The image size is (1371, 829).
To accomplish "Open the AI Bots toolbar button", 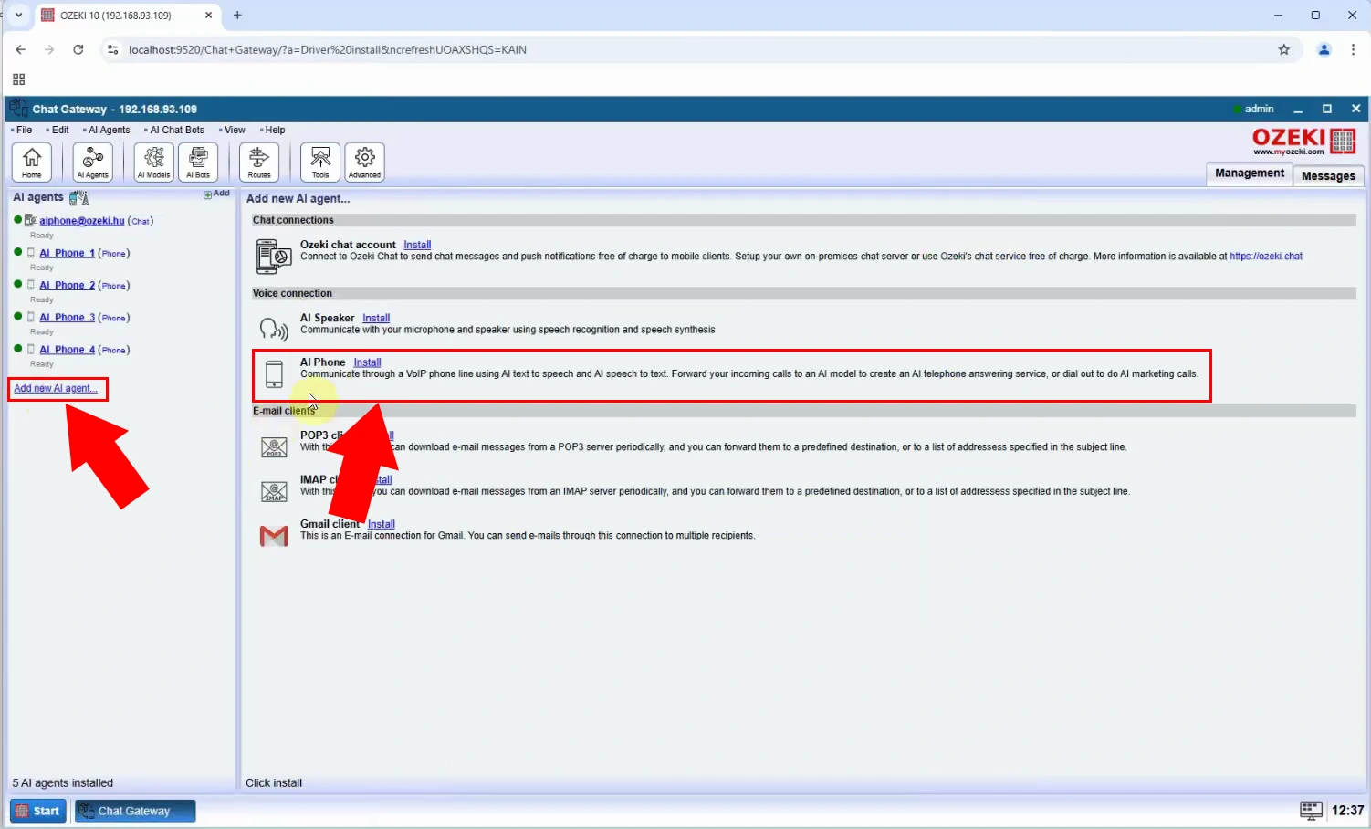I will tap(198, 162).
